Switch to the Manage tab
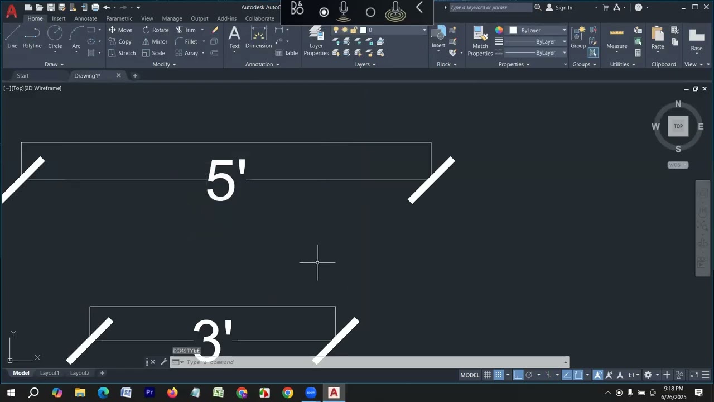Image resolution: width=714 pixels, height=402 pixels. tap(172, 18)
